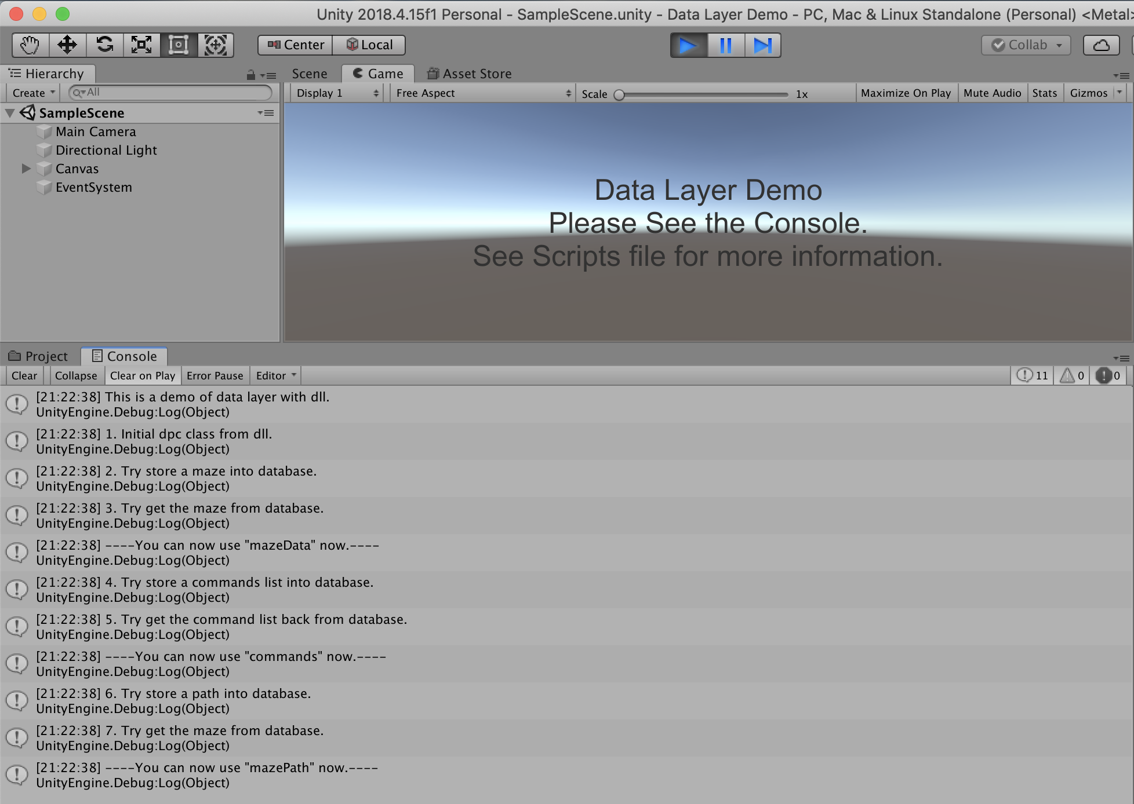Click the Console Clear button
This screenshot has width=1134, height=804.
pos(24,376)
